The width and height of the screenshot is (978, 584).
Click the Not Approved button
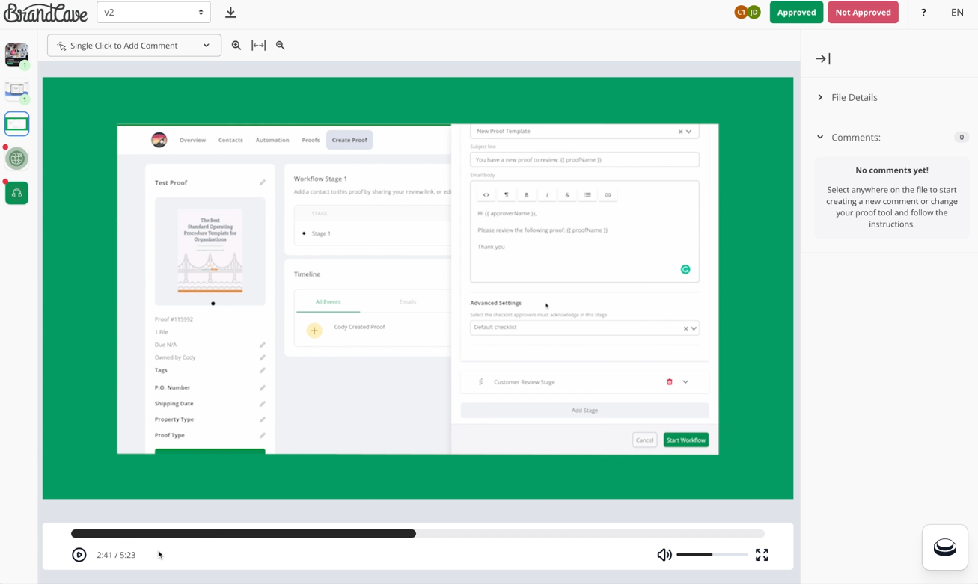[863, 13]
